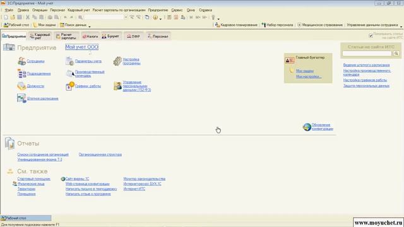Click the Сотрудники employees icon
404x227 pixels.
[x=21, y=61]
